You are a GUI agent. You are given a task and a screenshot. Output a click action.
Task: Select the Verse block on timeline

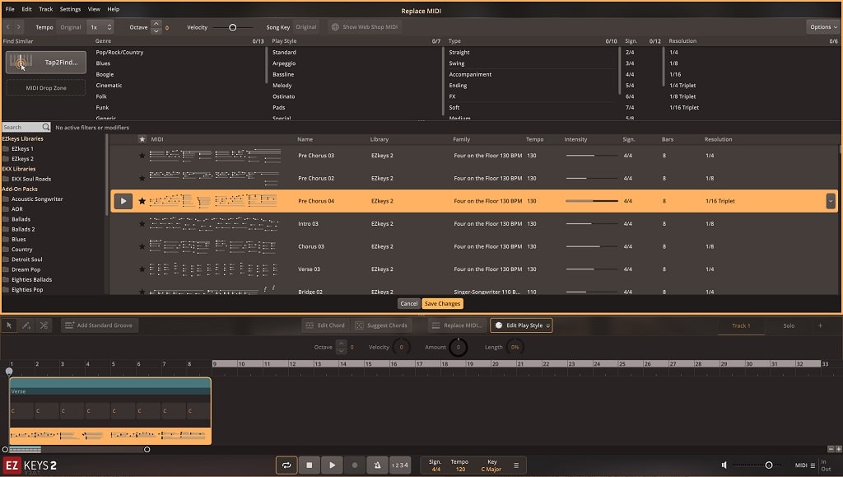coord(110,411)
